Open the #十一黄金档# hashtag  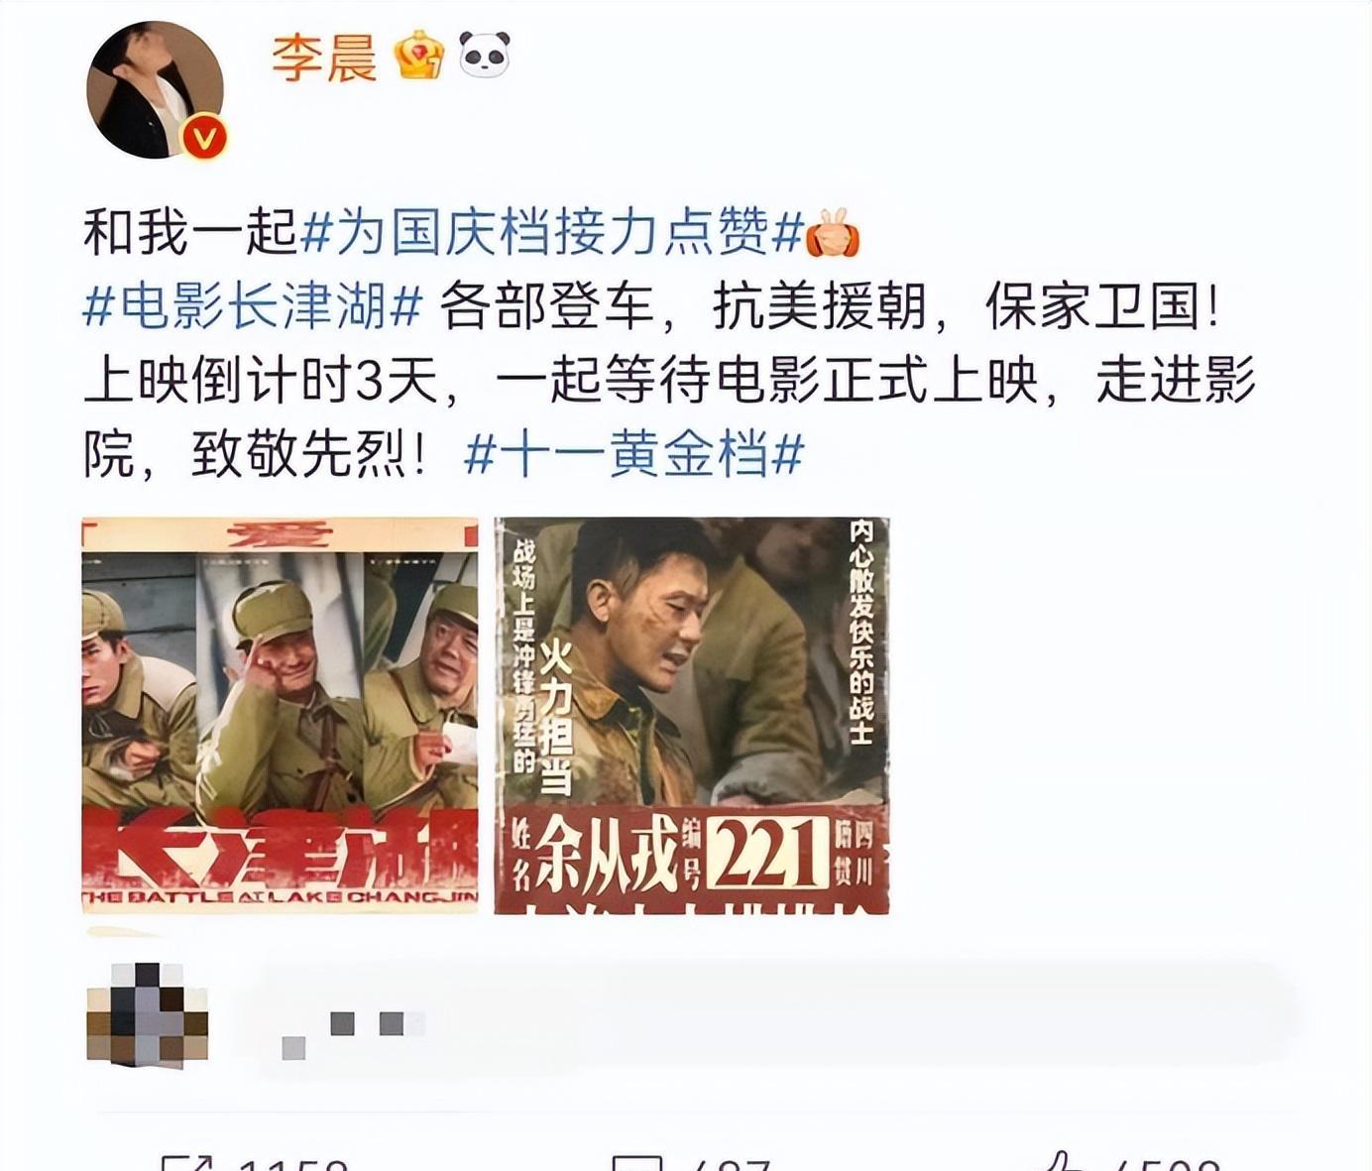click(633, 455)
